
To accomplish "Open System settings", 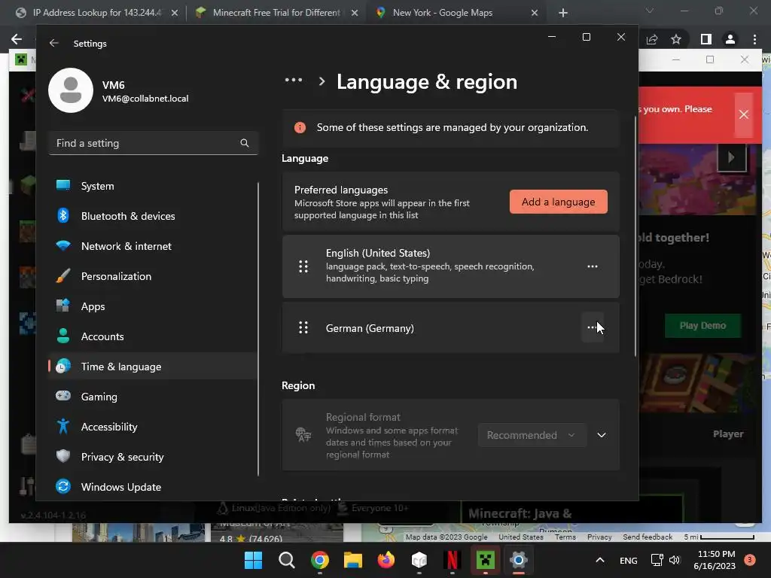I will [153, 186].
